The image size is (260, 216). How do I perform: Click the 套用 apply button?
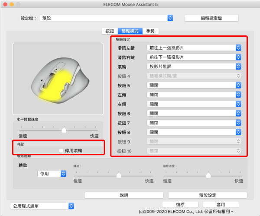(221, 205)
